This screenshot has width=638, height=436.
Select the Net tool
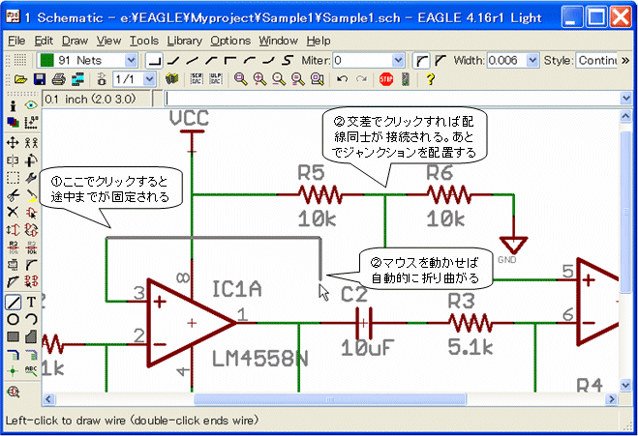point(31,355)
